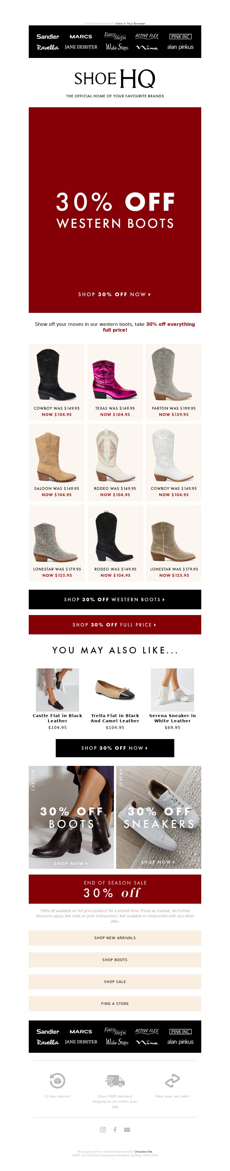Image resolution: width=230 pixels, height=1171 pixels.
Task: Click the 21 day returns box icon
Action: [x=57, y=1080]
